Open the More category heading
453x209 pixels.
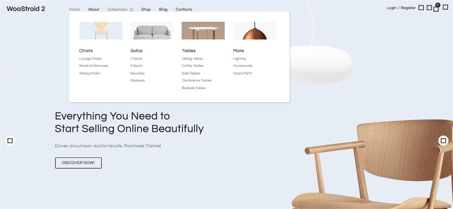[238, 50]
